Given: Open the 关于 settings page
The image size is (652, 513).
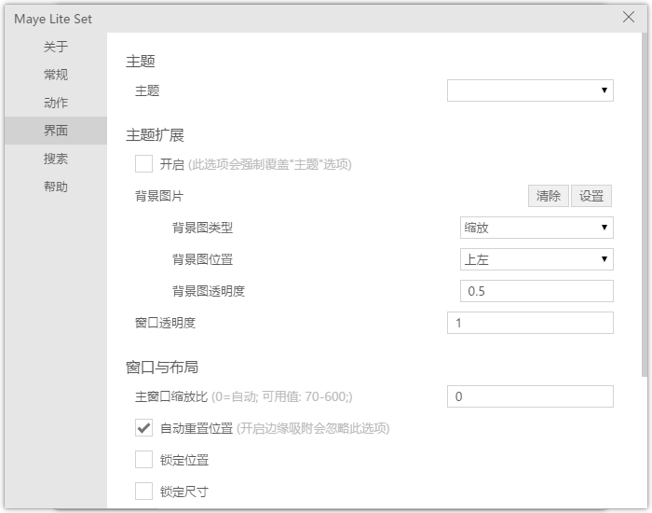Looking at the screenshot, I should pos(56,47).
